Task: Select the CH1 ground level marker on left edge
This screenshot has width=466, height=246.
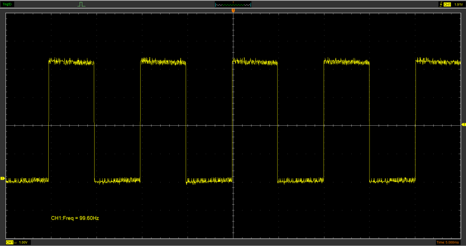Action: [x=3, y=179]
